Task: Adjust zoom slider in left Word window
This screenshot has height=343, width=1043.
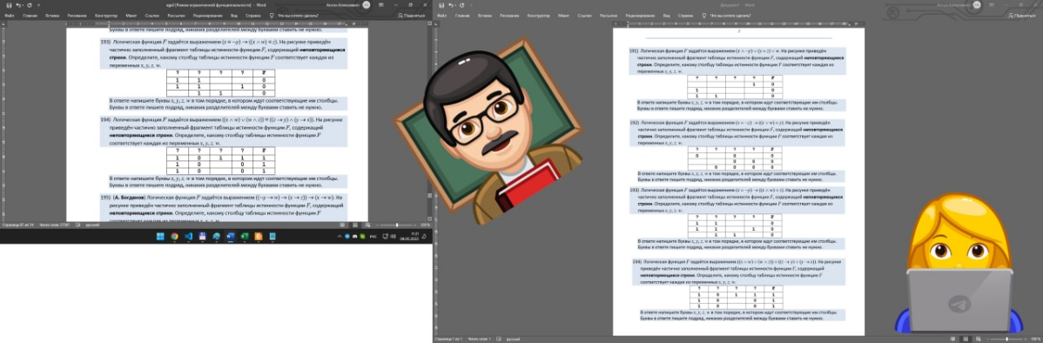Action: [397, 225]
